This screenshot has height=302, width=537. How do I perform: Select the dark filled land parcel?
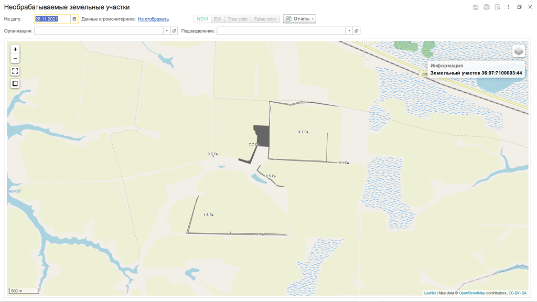click(x=262, y=135)
